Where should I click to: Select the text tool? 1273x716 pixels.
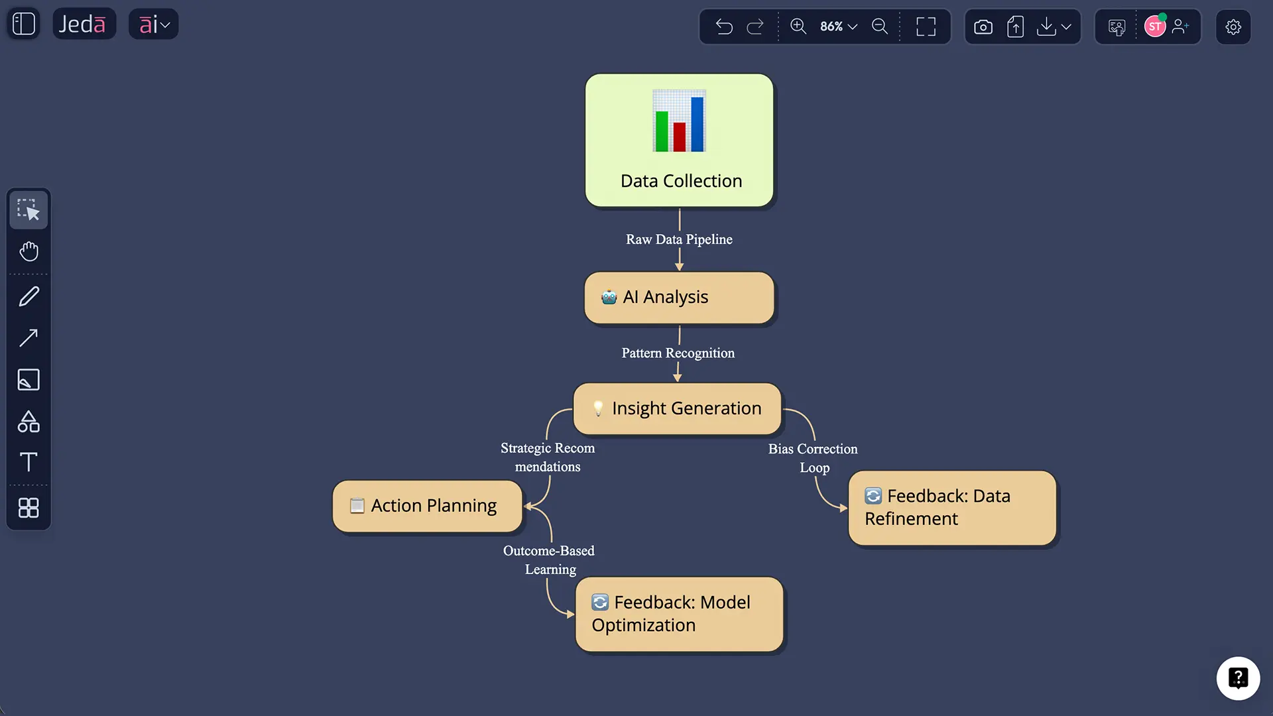(x=29, y=462)
